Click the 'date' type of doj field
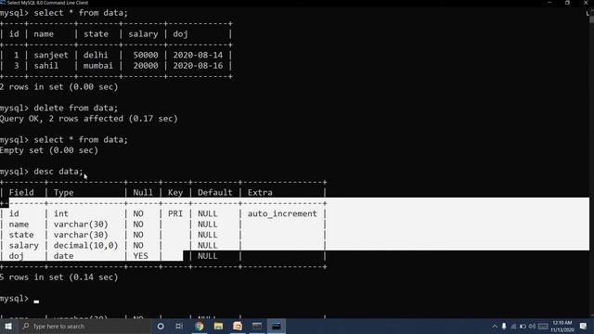The image size is (594, 334). (x=64, y=256)
